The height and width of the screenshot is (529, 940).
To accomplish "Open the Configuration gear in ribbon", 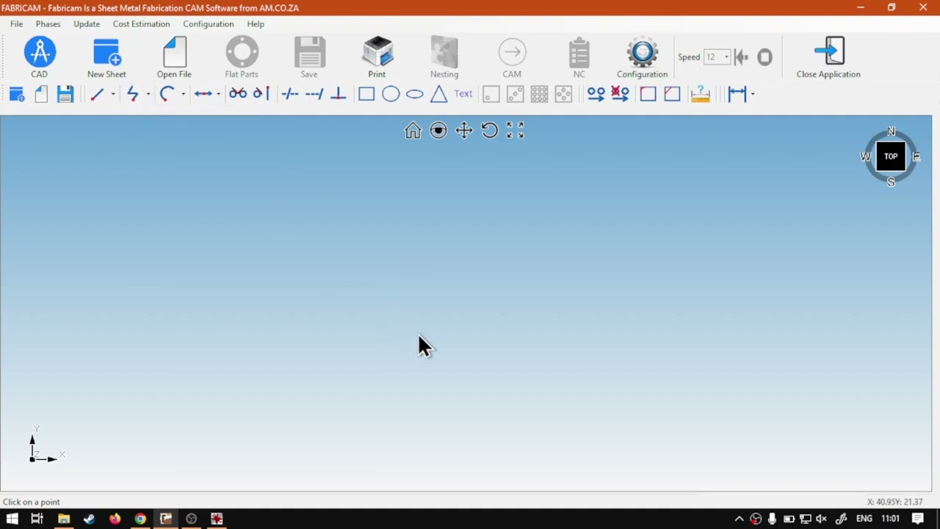I will tap(643, 57).
